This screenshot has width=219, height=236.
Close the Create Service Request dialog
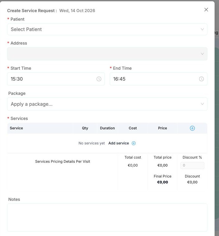206,10
